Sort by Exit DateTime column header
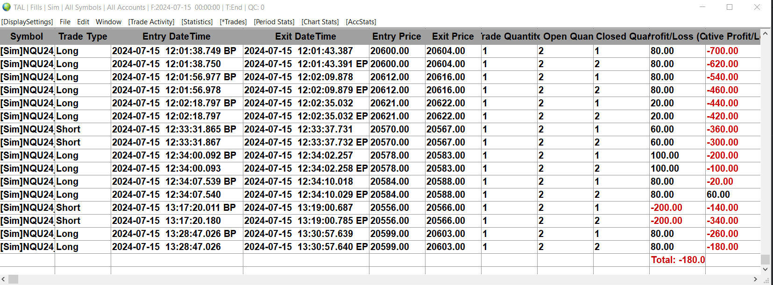 [x=306, y=36]
